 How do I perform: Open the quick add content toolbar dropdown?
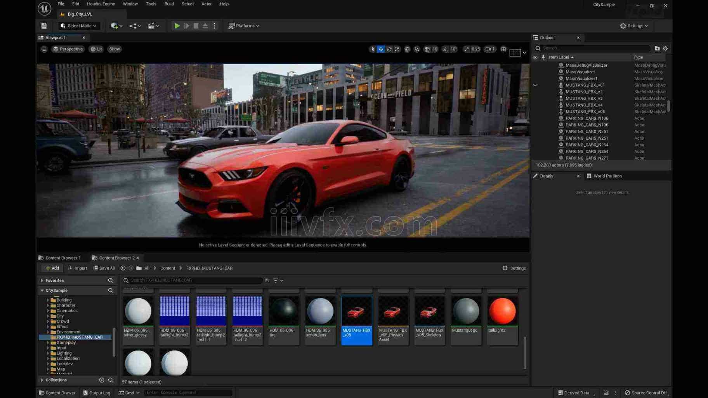point(116,26)
